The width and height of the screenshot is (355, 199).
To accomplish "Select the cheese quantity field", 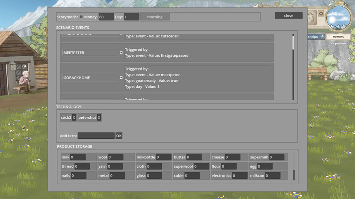I will click(232, 157).
